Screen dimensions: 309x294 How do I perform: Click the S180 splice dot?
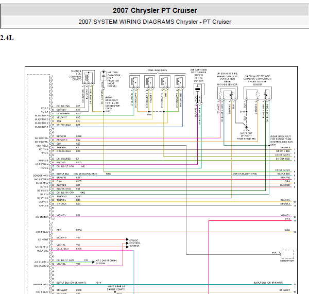[x=149, y=112]
